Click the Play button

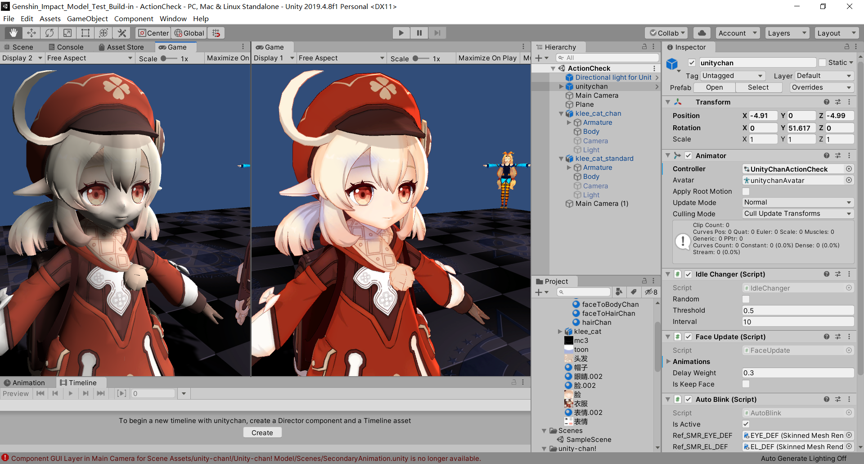tap(401, 32)
